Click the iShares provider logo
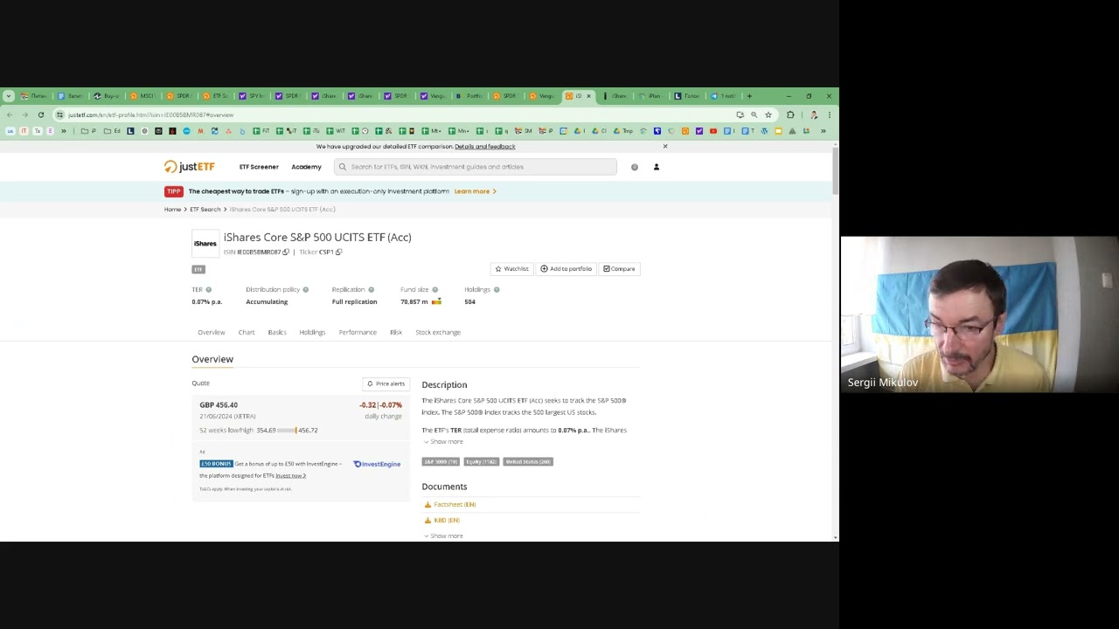This screenshot has height=629, width=1119. (205, 244)
